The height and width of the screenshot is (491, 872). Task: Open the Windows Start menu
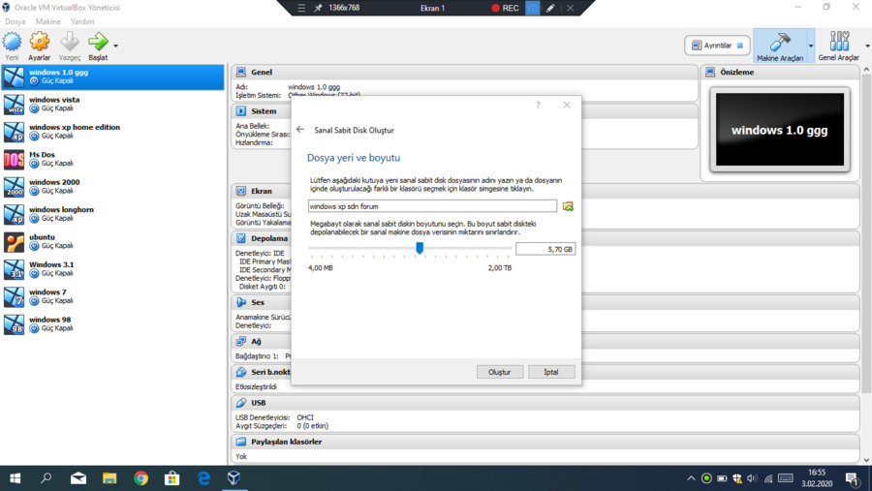tap(15, 478)
